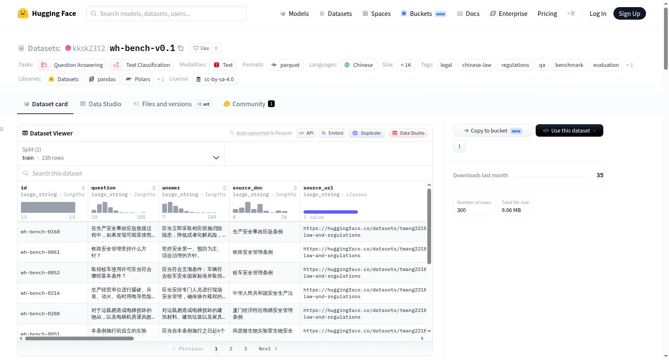
Task: Open the API button in Dataset Viewer
Action: tap(306, 133)
